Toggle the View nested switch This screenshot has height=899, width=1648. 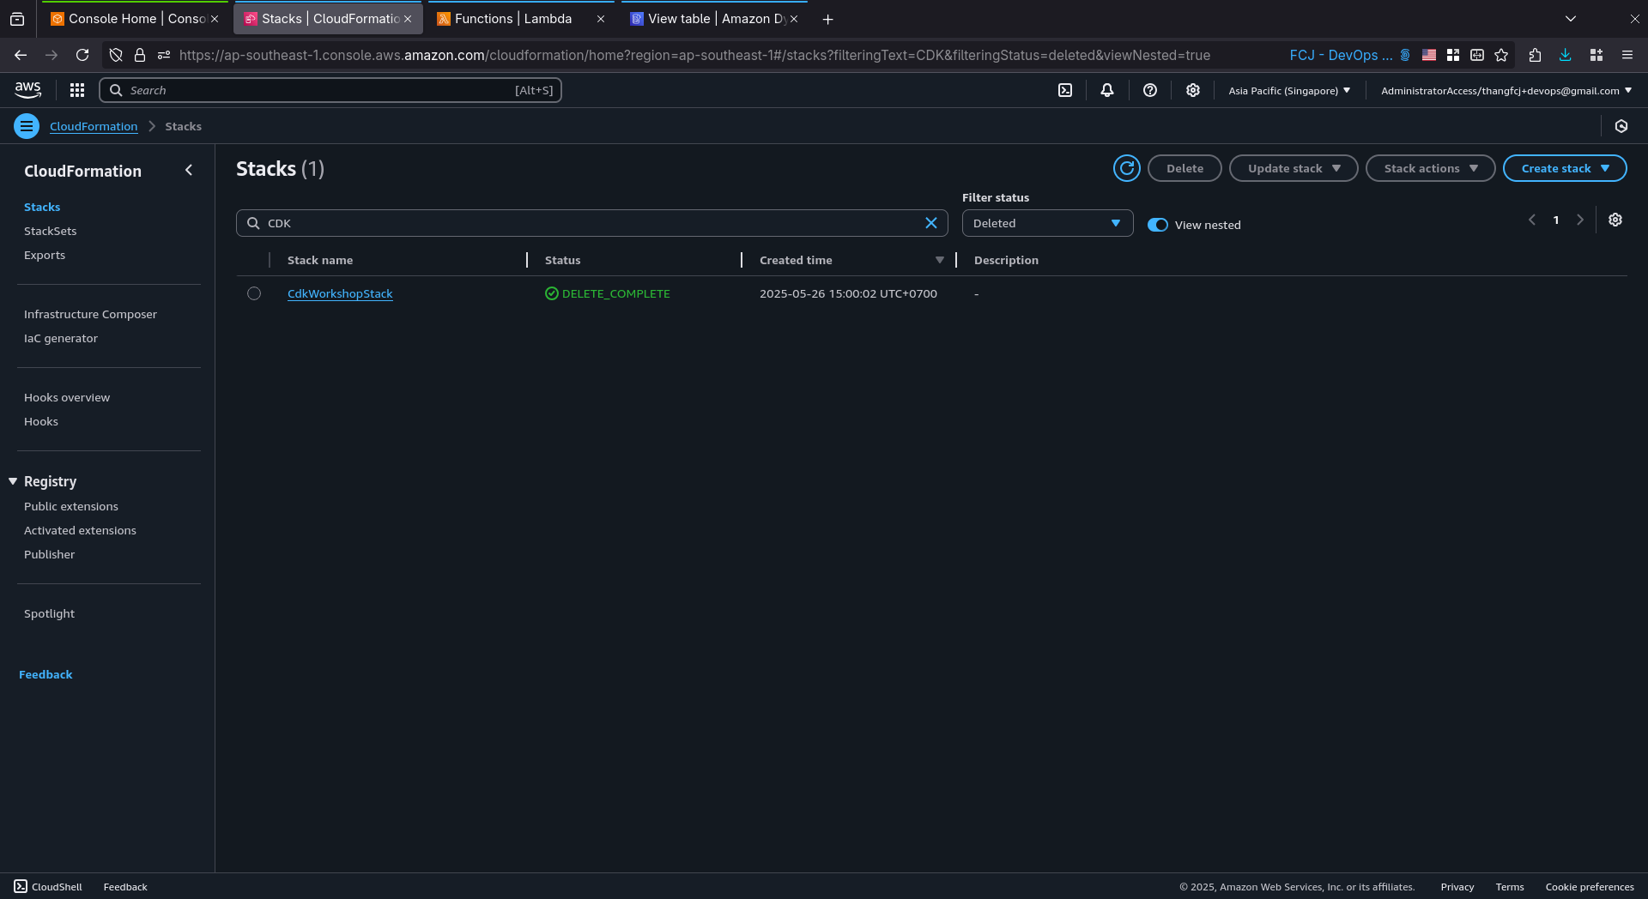point(1158,225)
